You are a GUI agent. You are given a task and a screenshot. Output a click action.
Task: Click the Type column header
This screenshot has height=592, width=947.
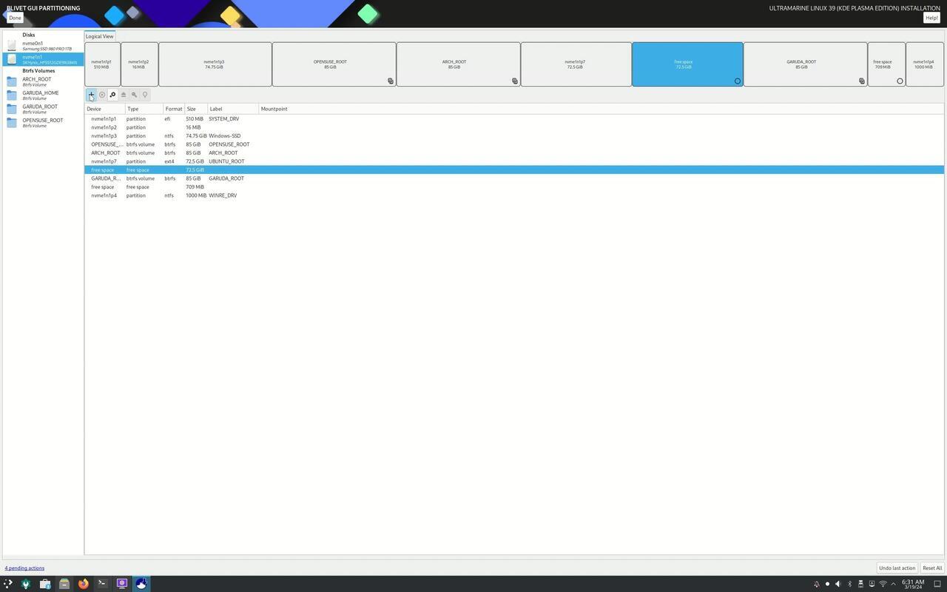(x=144, y=109)
